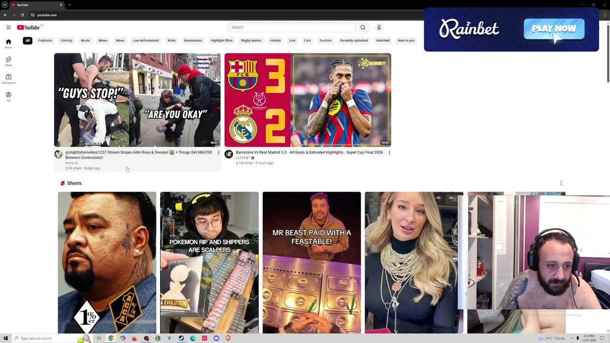Open the Shorts shelf more options
This screenshot has height=343, width=610.
pos(561,183)
